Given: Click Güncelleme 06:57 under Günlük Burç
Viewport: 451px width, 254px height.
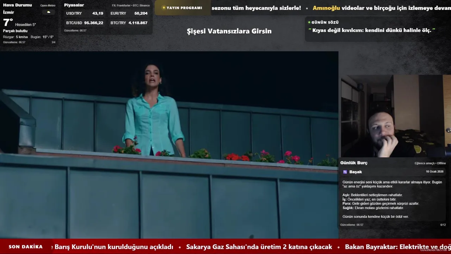Looking at the screenshot, I should 352,225.
